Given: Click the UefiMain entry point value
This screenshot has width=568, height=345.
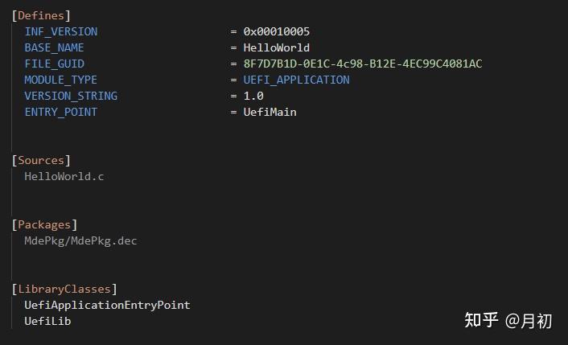Looking at the screenshot, I should pyautogui.click(x=270, y=112).
